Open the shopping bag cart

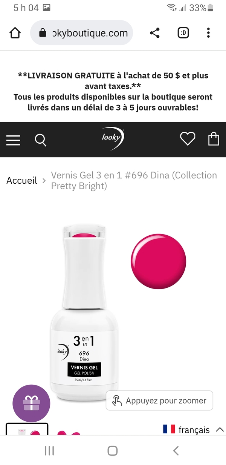tap(214, 139)
